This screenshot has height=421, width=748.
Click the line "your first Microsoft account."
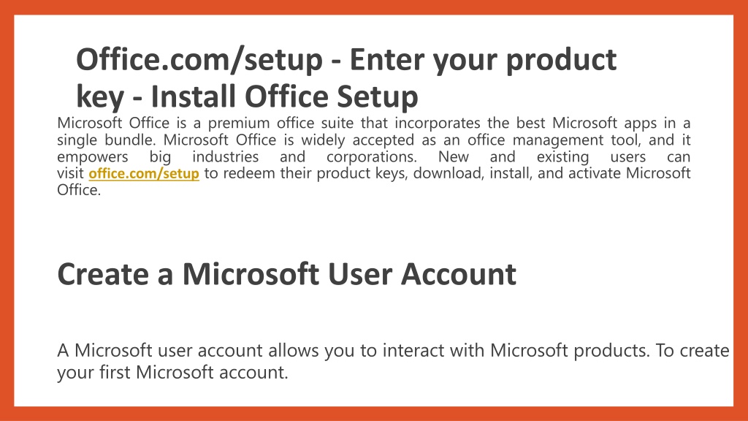tap(172, 372)
